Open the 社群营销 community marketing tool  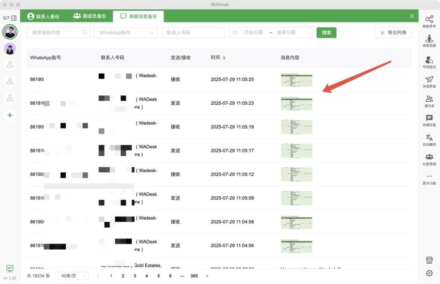point(429,159)
